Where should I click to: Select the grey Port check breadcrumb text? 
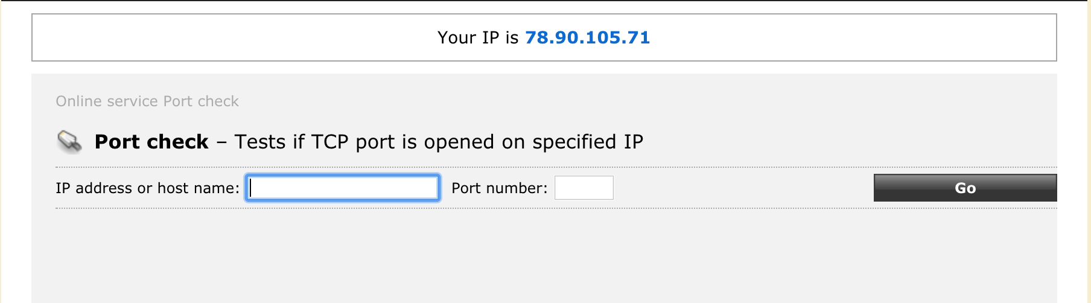coord(201,101)
